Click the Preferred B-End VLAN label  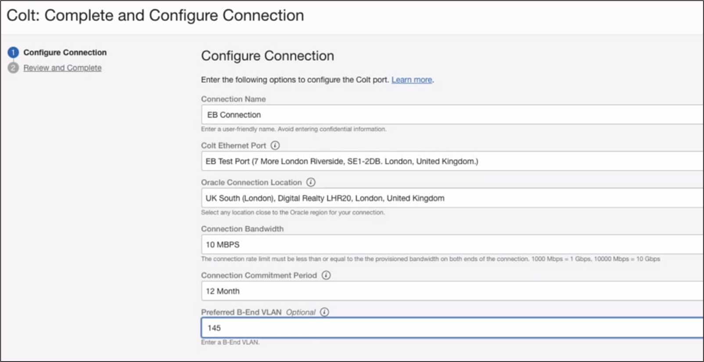click(241, 312)
